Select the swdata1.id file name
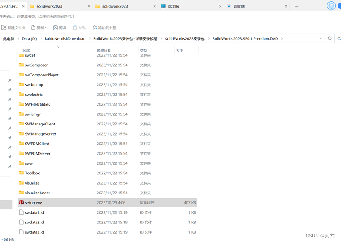The image size is (341, 242). pyautogui.click(x=34, y=212)
